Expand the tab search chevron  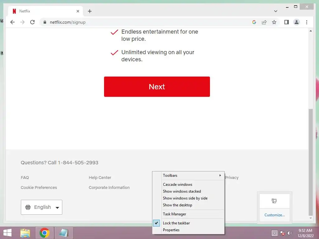tap(275, 11)
